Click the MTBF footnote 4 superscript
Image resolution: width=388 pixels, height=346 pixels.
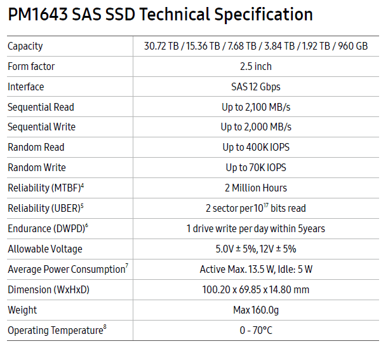(83, 185)
